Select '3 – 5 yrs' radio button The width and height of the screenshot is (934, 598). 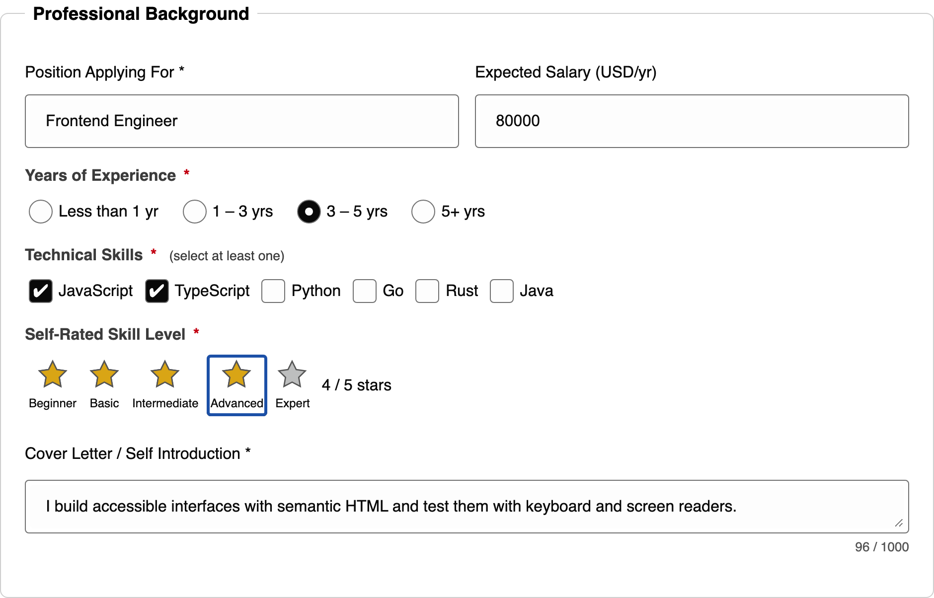pyautogui.click(x=309, y=212)
